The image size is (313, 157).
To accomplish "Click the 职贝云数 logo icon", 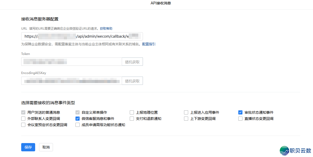I will pyautogui.click(x=284, y=151).
